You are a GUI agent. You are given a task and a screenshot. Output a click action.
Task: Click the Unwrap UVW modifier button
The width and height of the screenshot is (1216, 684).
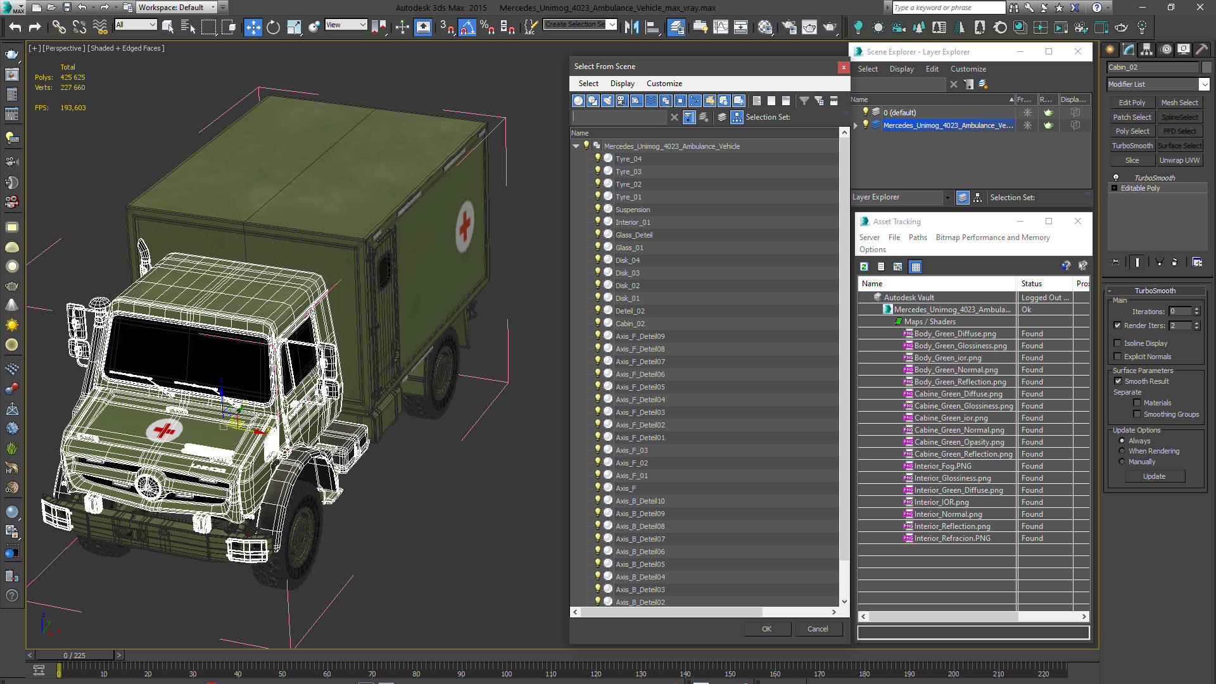point(1179,160)
